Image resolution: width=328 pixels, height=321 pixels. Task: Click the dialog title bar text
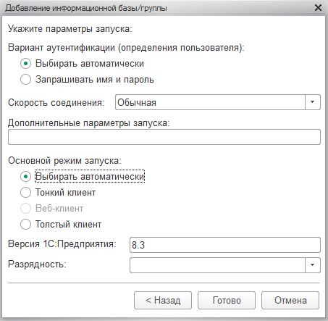click(86, 8)
